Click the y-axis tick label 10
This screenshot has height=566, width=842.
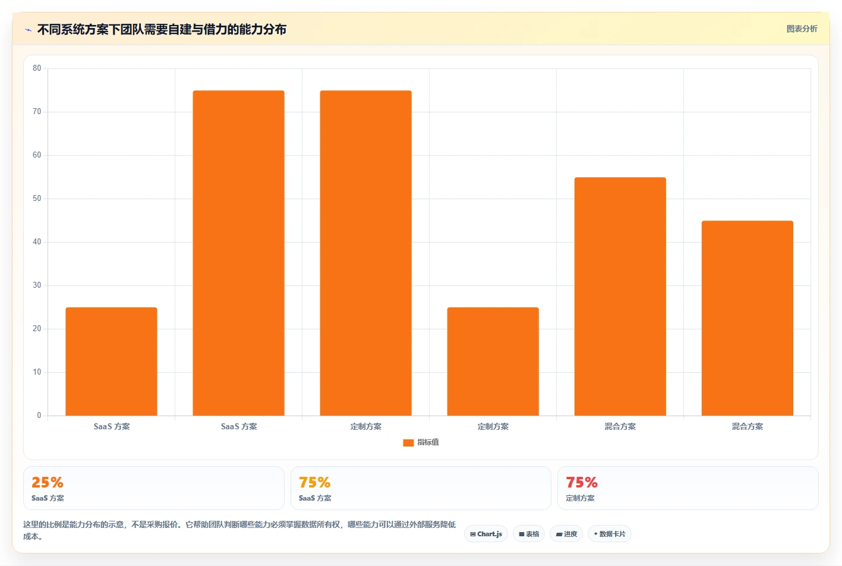click(37, 372)
